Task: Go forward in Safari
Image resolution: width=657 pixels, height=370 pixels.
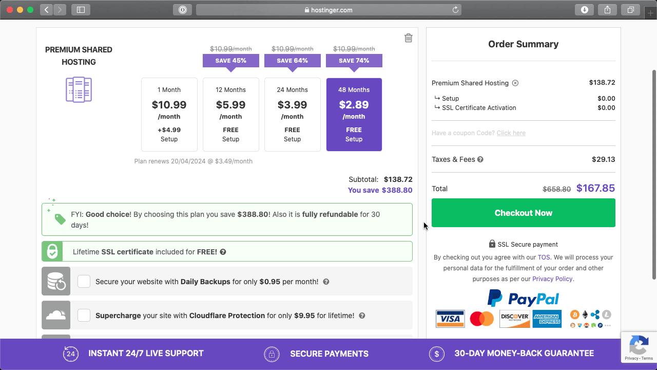Action: coord(60,9)
